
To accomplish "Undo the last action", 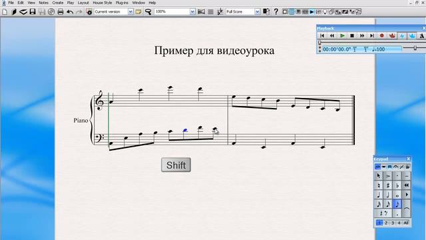I will [x=70, y=12].
